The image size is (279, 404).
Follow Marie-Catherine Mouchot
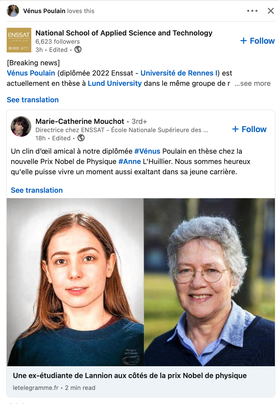click(249, 129)
